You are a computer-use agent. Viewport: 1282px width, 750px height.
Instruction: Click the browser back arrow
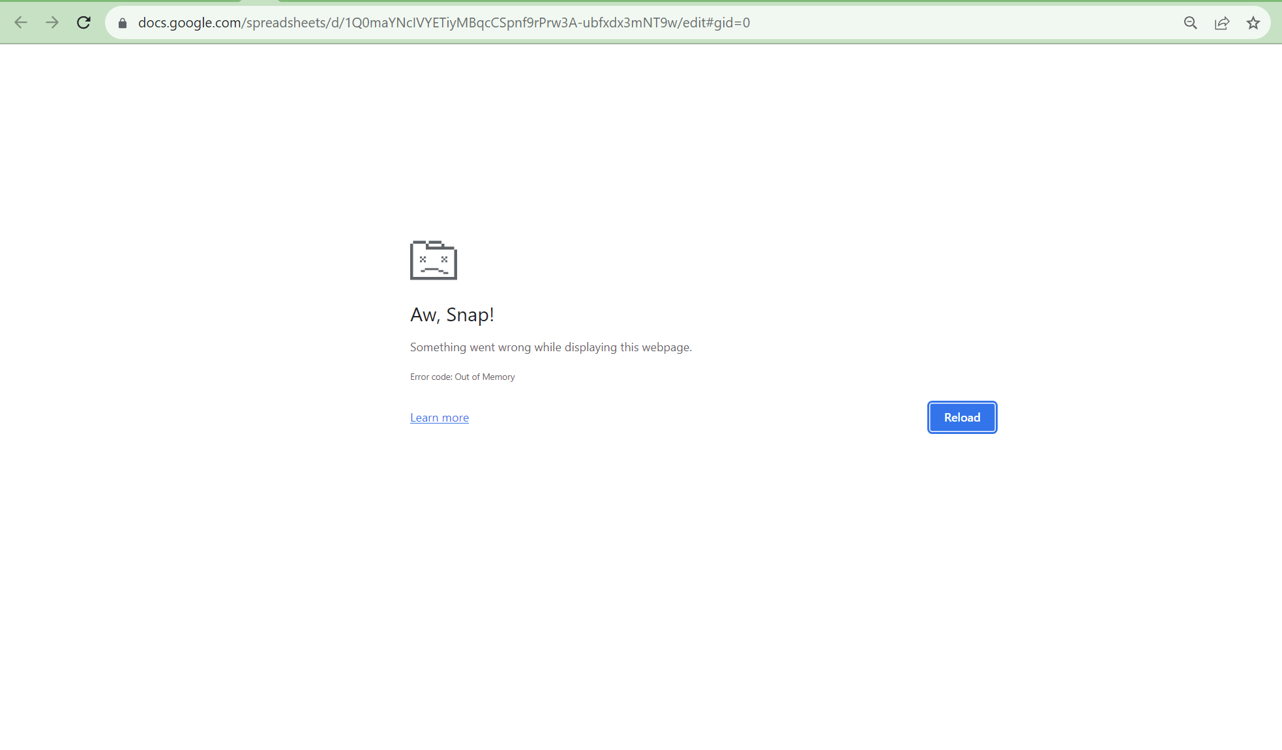pos(21,23)
